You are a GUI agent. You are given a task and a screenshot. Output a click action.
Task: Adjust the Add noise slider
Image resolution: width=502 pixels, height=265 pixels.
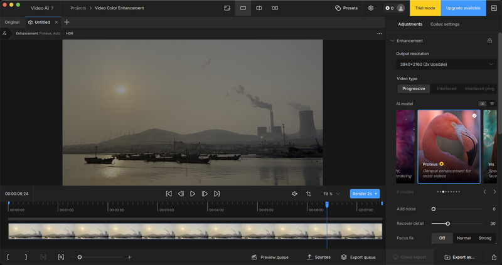coord(434,209)
